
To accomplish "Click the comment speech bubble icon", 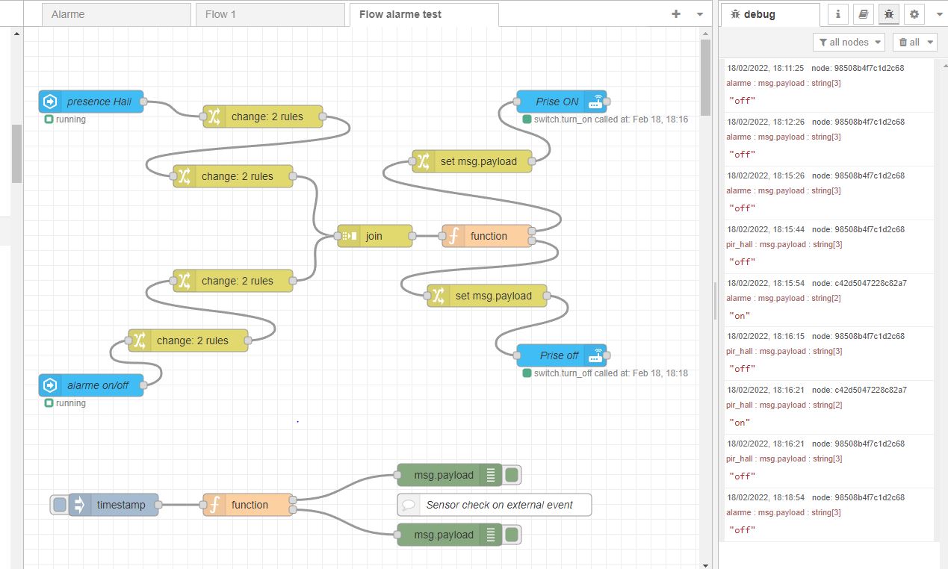I will coord(409,505).
